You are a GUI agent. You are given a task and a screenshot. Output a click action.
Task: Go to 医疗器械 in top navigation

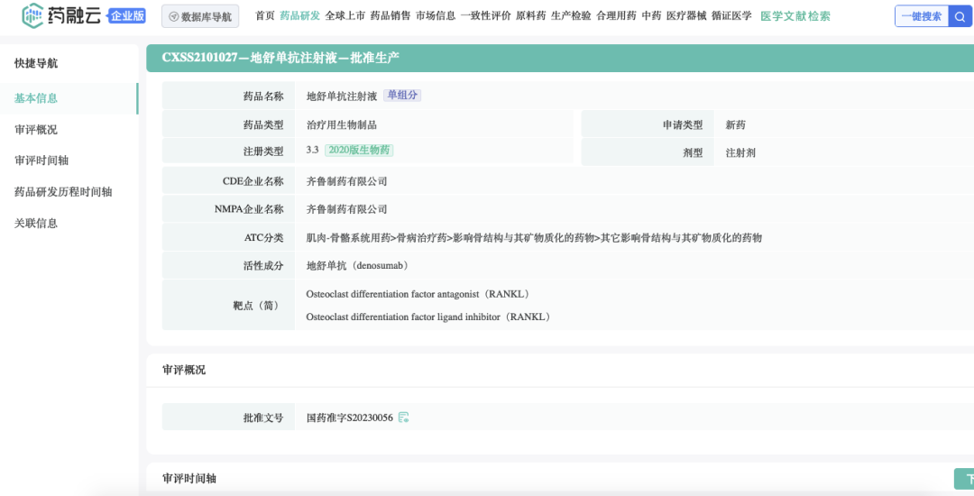(686, 16)
